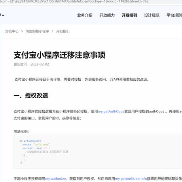Open the my.authorize hyperlink

(55, 179)
